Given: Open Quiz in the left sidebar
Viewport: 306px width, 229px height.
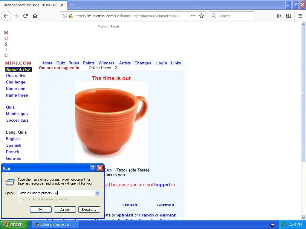Looking at the screenshot, I should coord(10,107).
